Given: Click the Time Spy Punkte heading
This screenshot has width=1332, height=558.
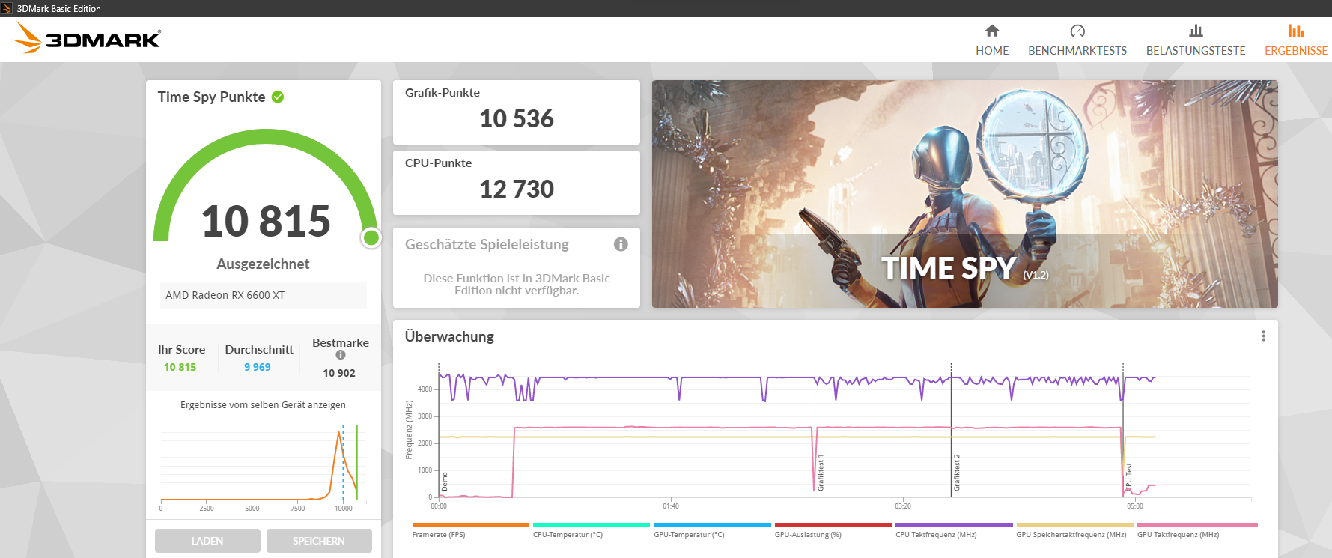Looking at the screenshot, I should pos(211,97).
